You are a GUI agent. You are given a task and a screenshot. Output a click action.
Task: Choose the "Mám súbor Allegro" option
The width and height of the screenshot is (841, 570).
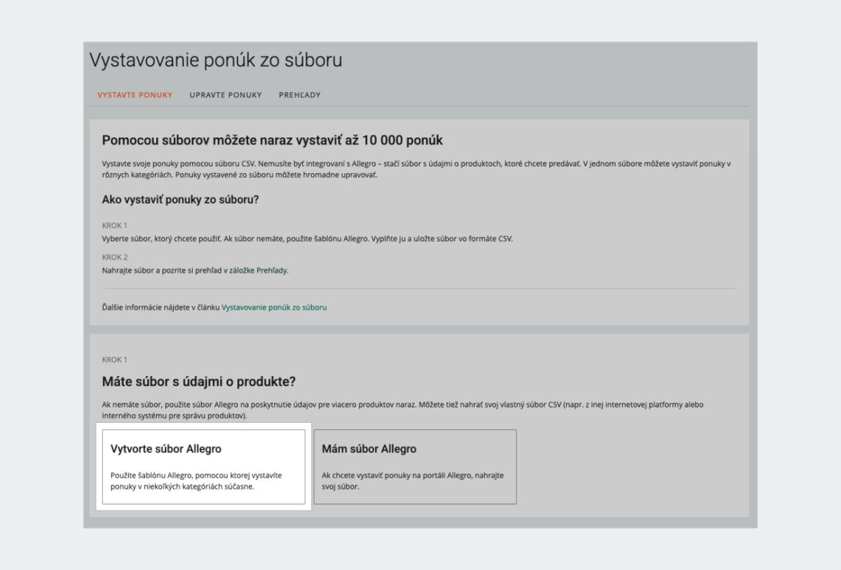tap(415, 466)
